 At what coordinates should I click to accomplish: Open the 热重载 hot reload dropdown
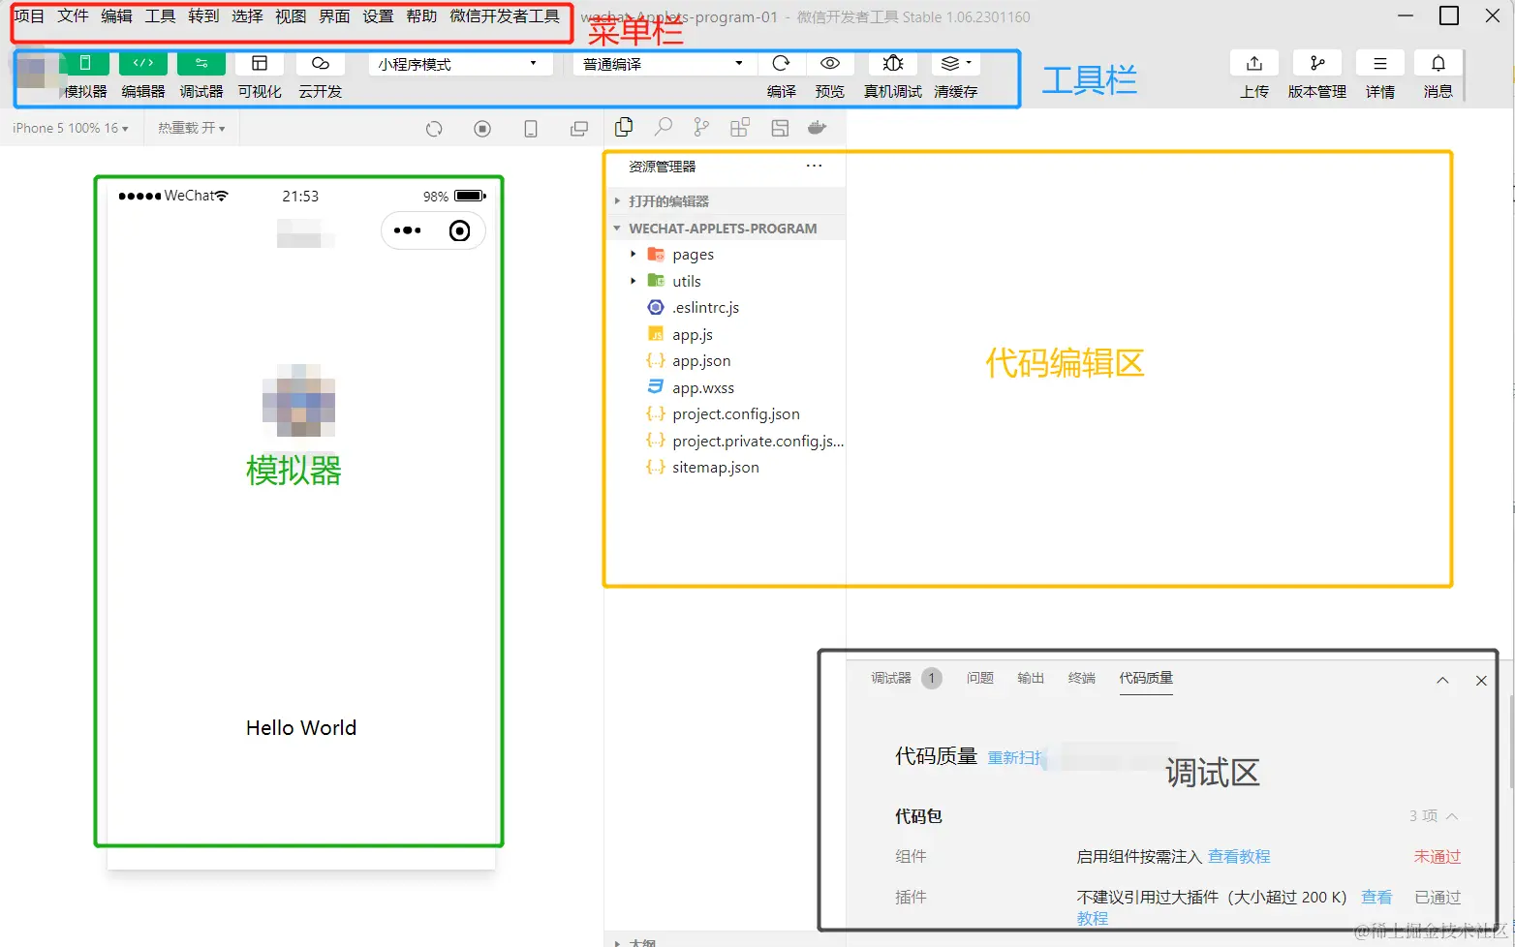pyautogui.click(x=192, y=128)
